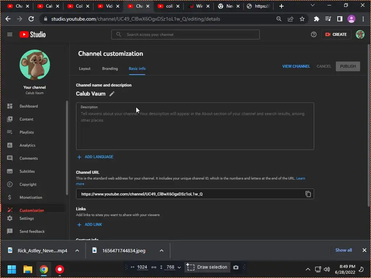The height and width of the screenshot is (278, 371).
Task: Open a new browser tab with plus
Action: [281, 6]
